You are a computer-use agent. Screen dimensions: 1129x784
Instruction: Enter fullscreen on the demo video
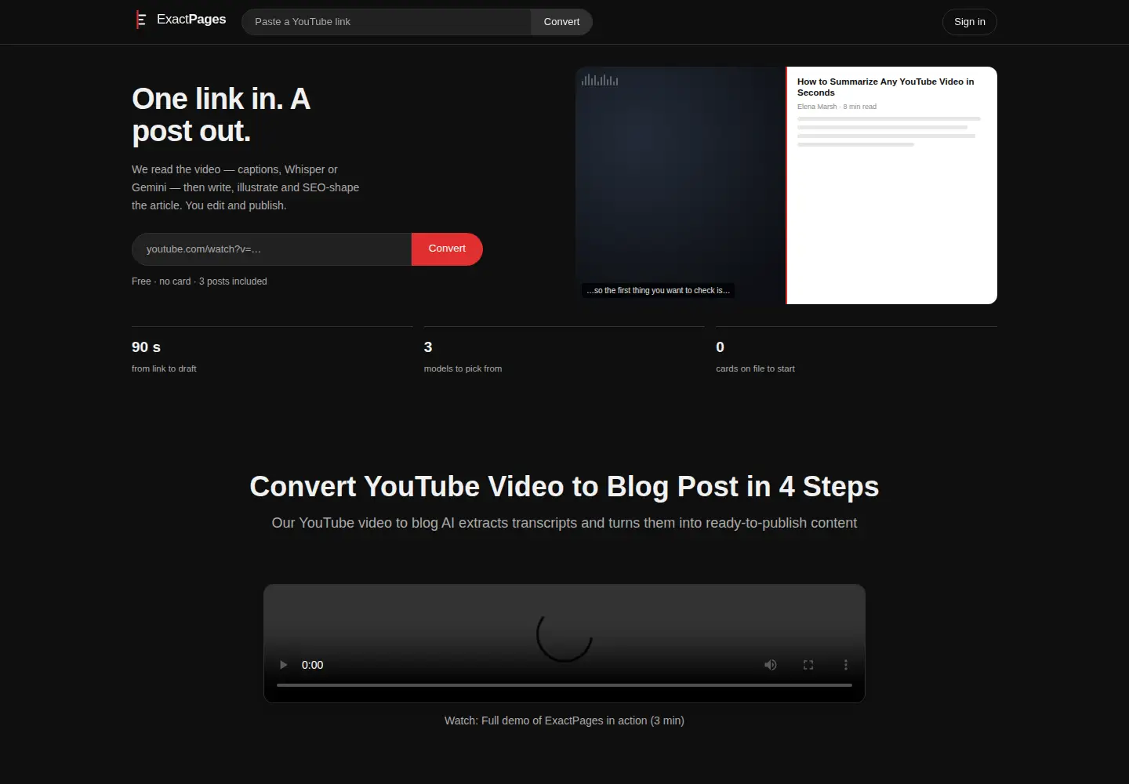(808, 665)
